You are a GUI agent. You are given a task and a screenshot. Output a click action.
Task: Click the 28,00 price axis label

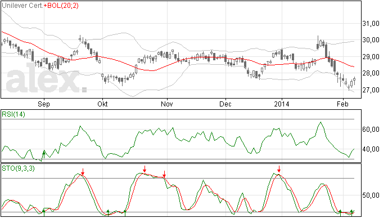click(371, 73)
